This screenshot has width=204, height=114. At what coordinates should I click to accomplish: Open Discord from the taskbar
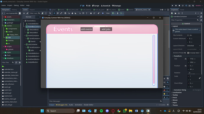pos(107,111)
